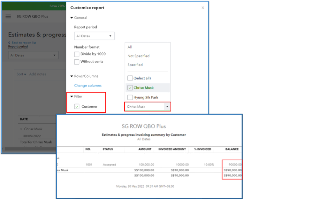Tick the Divide by 1000 checkbox
This screenshot has height=199, width=319.
click(x=77, y=54)
